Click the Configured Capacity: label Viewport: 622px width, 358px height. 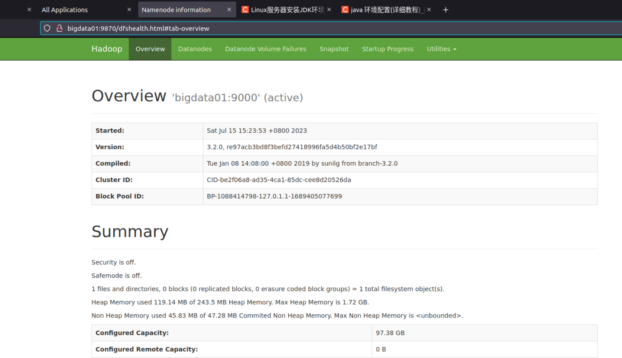pyautogui.click(x=132, y=333)
